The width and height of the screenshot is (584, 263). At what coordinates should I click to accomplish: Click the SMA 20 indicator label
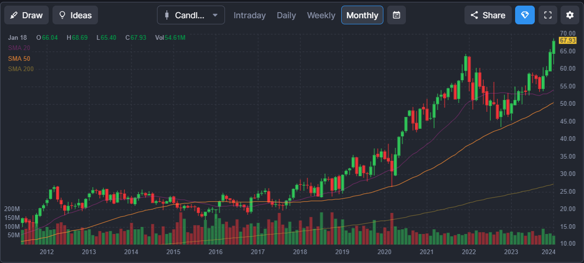coord(19,48)
